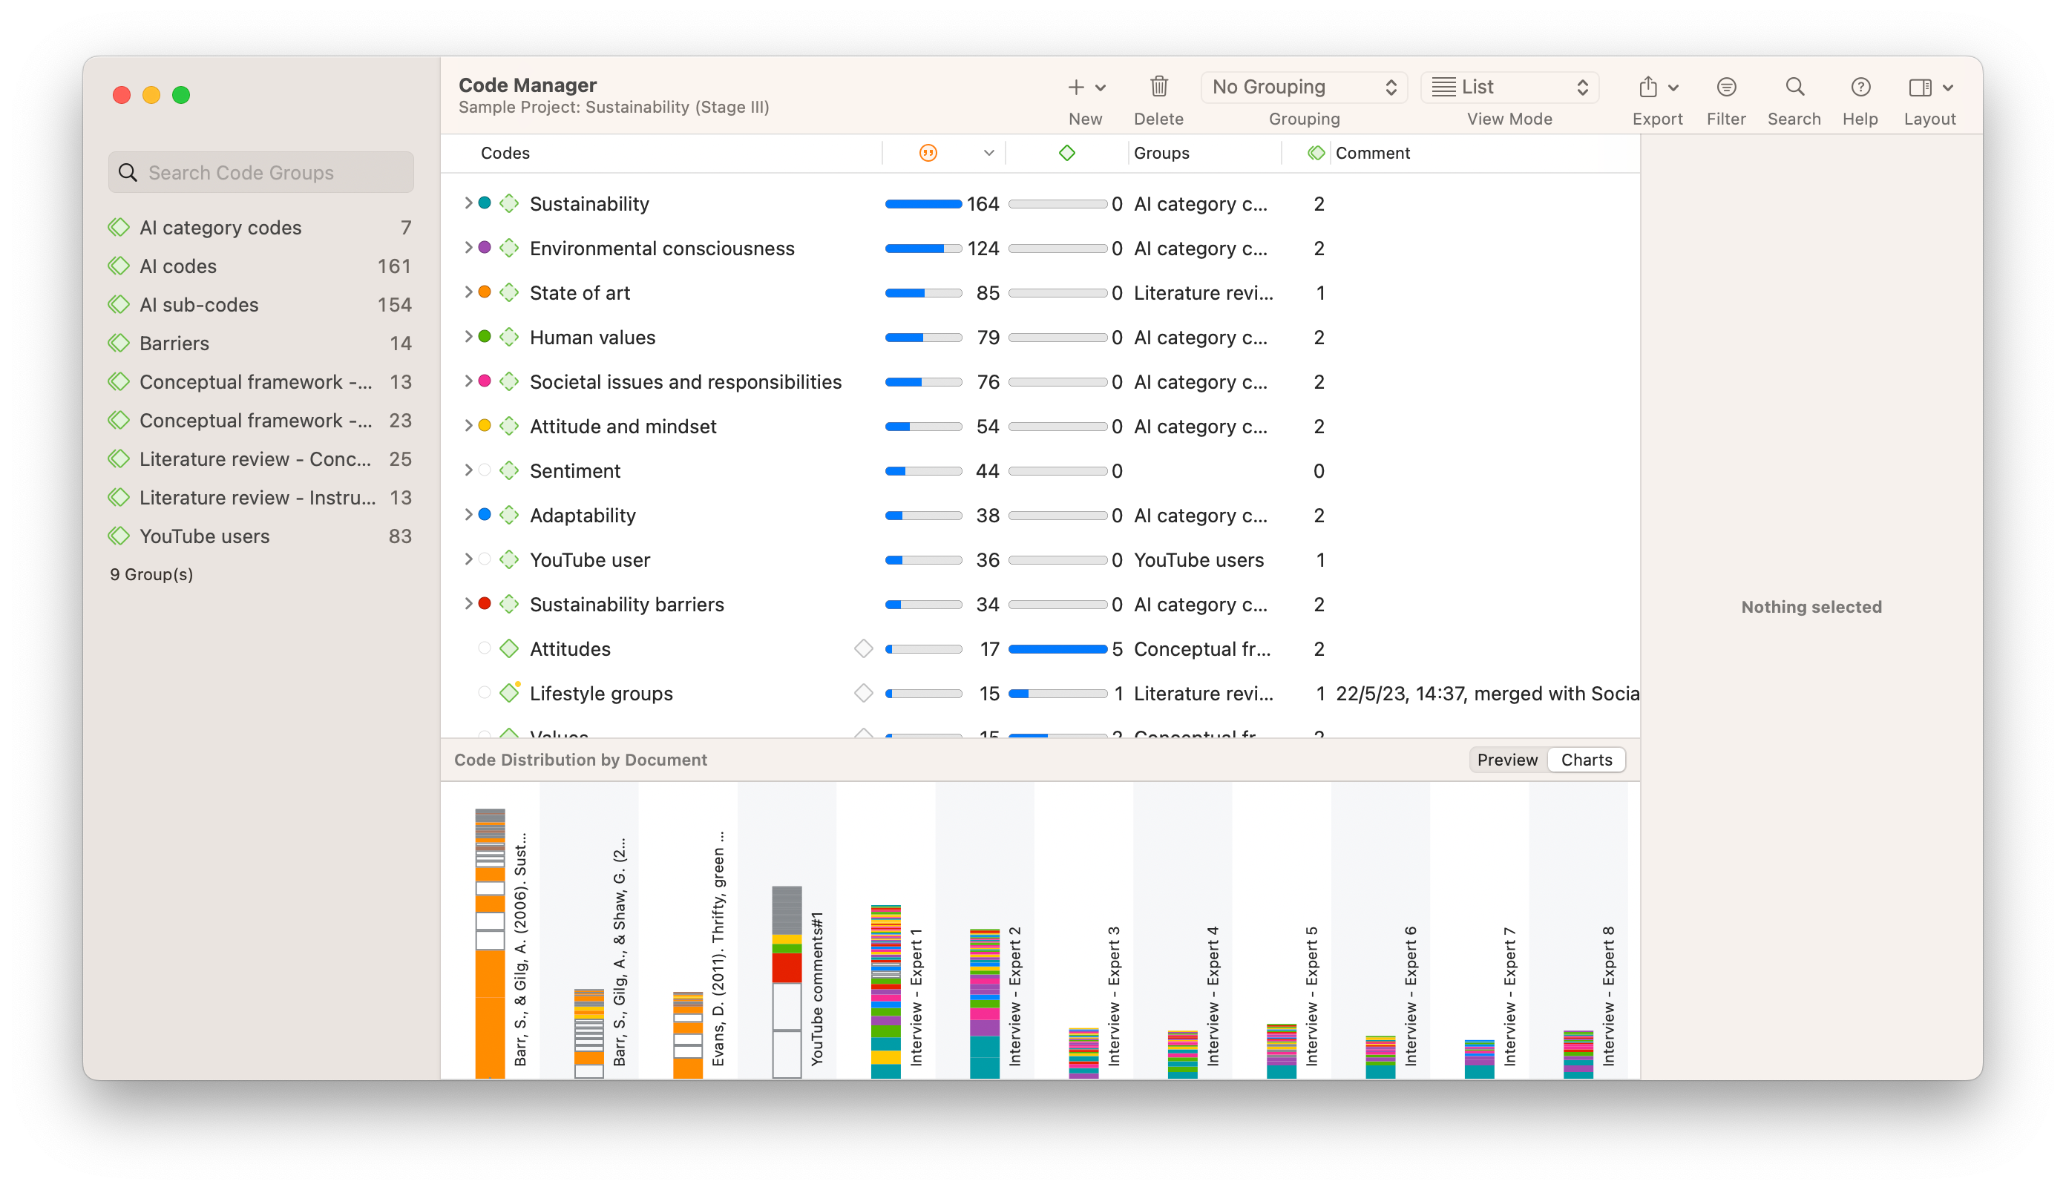The width and height of the screenshot is (2066, 1190).
Task: Switch to the Preview segment
Action: pyautogui.click(x=1506, y=759)
